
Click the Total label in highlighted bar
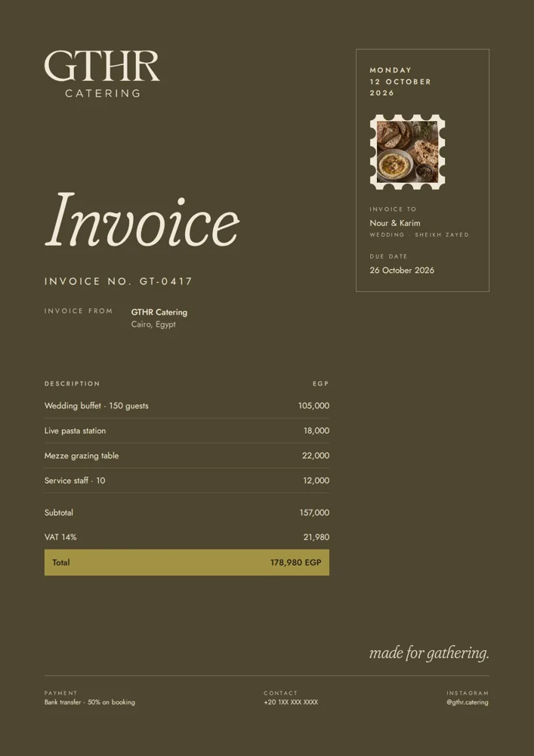click(61, 562)
